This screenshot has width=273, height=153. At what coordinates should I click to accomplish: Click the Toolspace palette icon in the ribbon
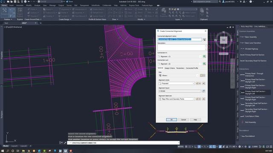[x=5, y=12]
